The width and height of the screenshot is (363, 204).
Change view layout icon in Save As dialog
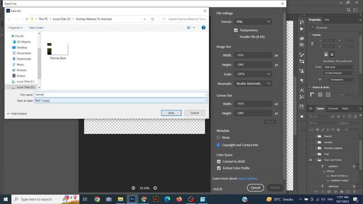pyautogui.click(x=189, y=28)
